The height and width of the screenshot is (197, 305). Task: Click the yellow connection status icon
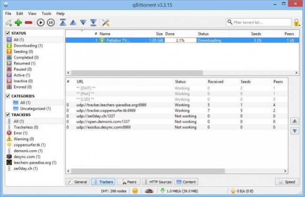pyautogui.click(x=135, y=191)
